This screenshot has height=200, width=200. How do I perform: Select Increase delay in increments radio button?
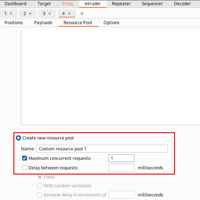point(40,195)
